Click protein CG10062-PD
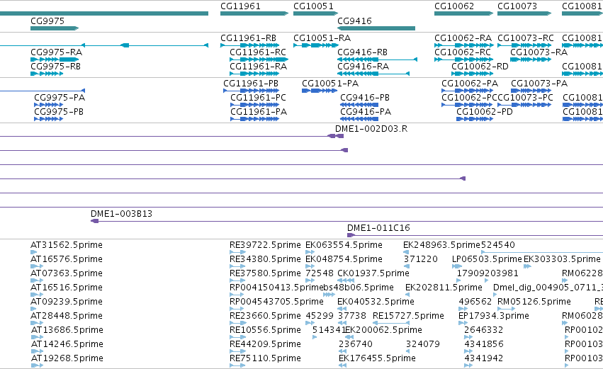This screenshot has height=369, width=603. (485, 112)
